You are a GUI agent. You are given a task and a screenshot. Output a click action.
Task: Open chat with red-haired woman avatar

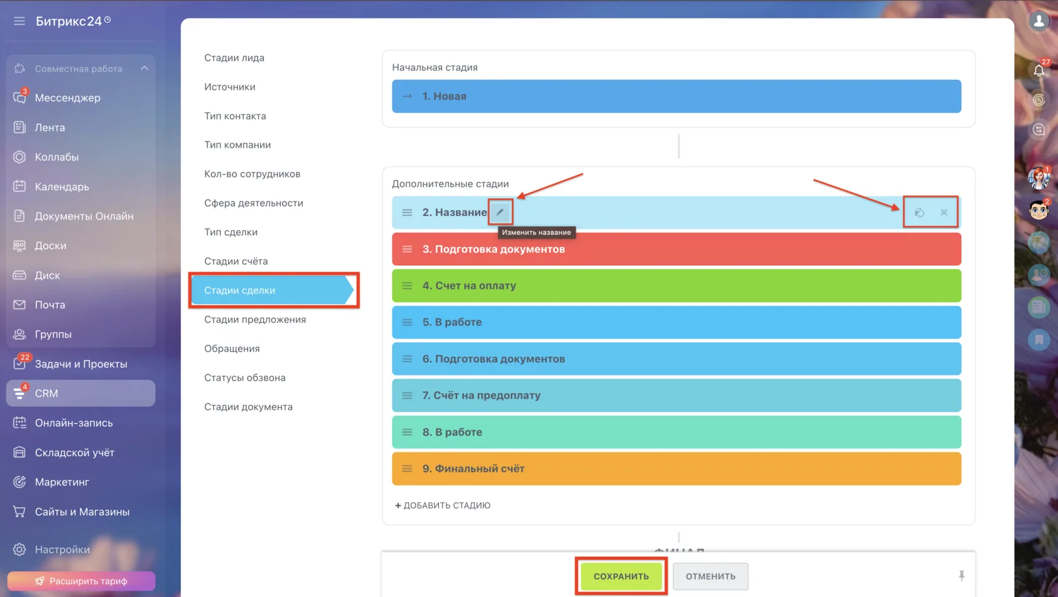point(1039,179)
